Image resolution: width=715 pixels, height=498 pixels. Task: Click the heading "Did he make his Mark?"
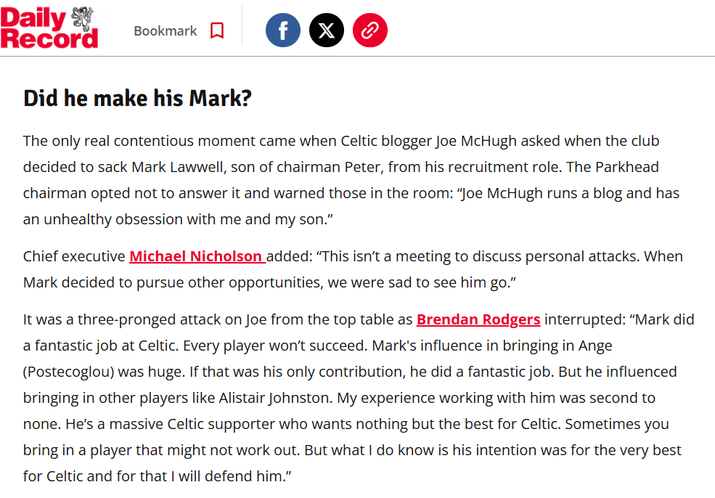(x=137, y=98)
